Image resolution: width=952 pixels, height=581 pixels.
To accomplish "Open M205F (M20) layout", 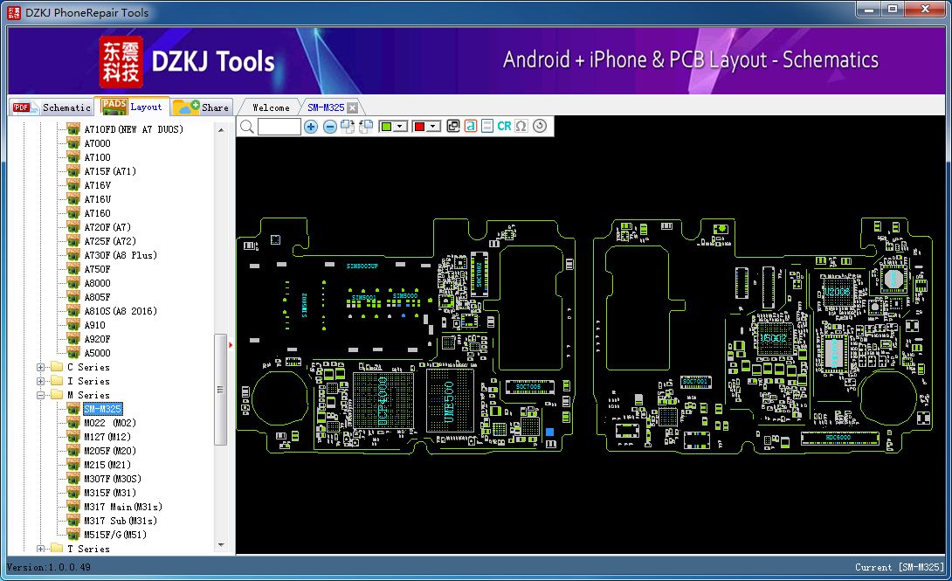I will (x=109, y=451).
